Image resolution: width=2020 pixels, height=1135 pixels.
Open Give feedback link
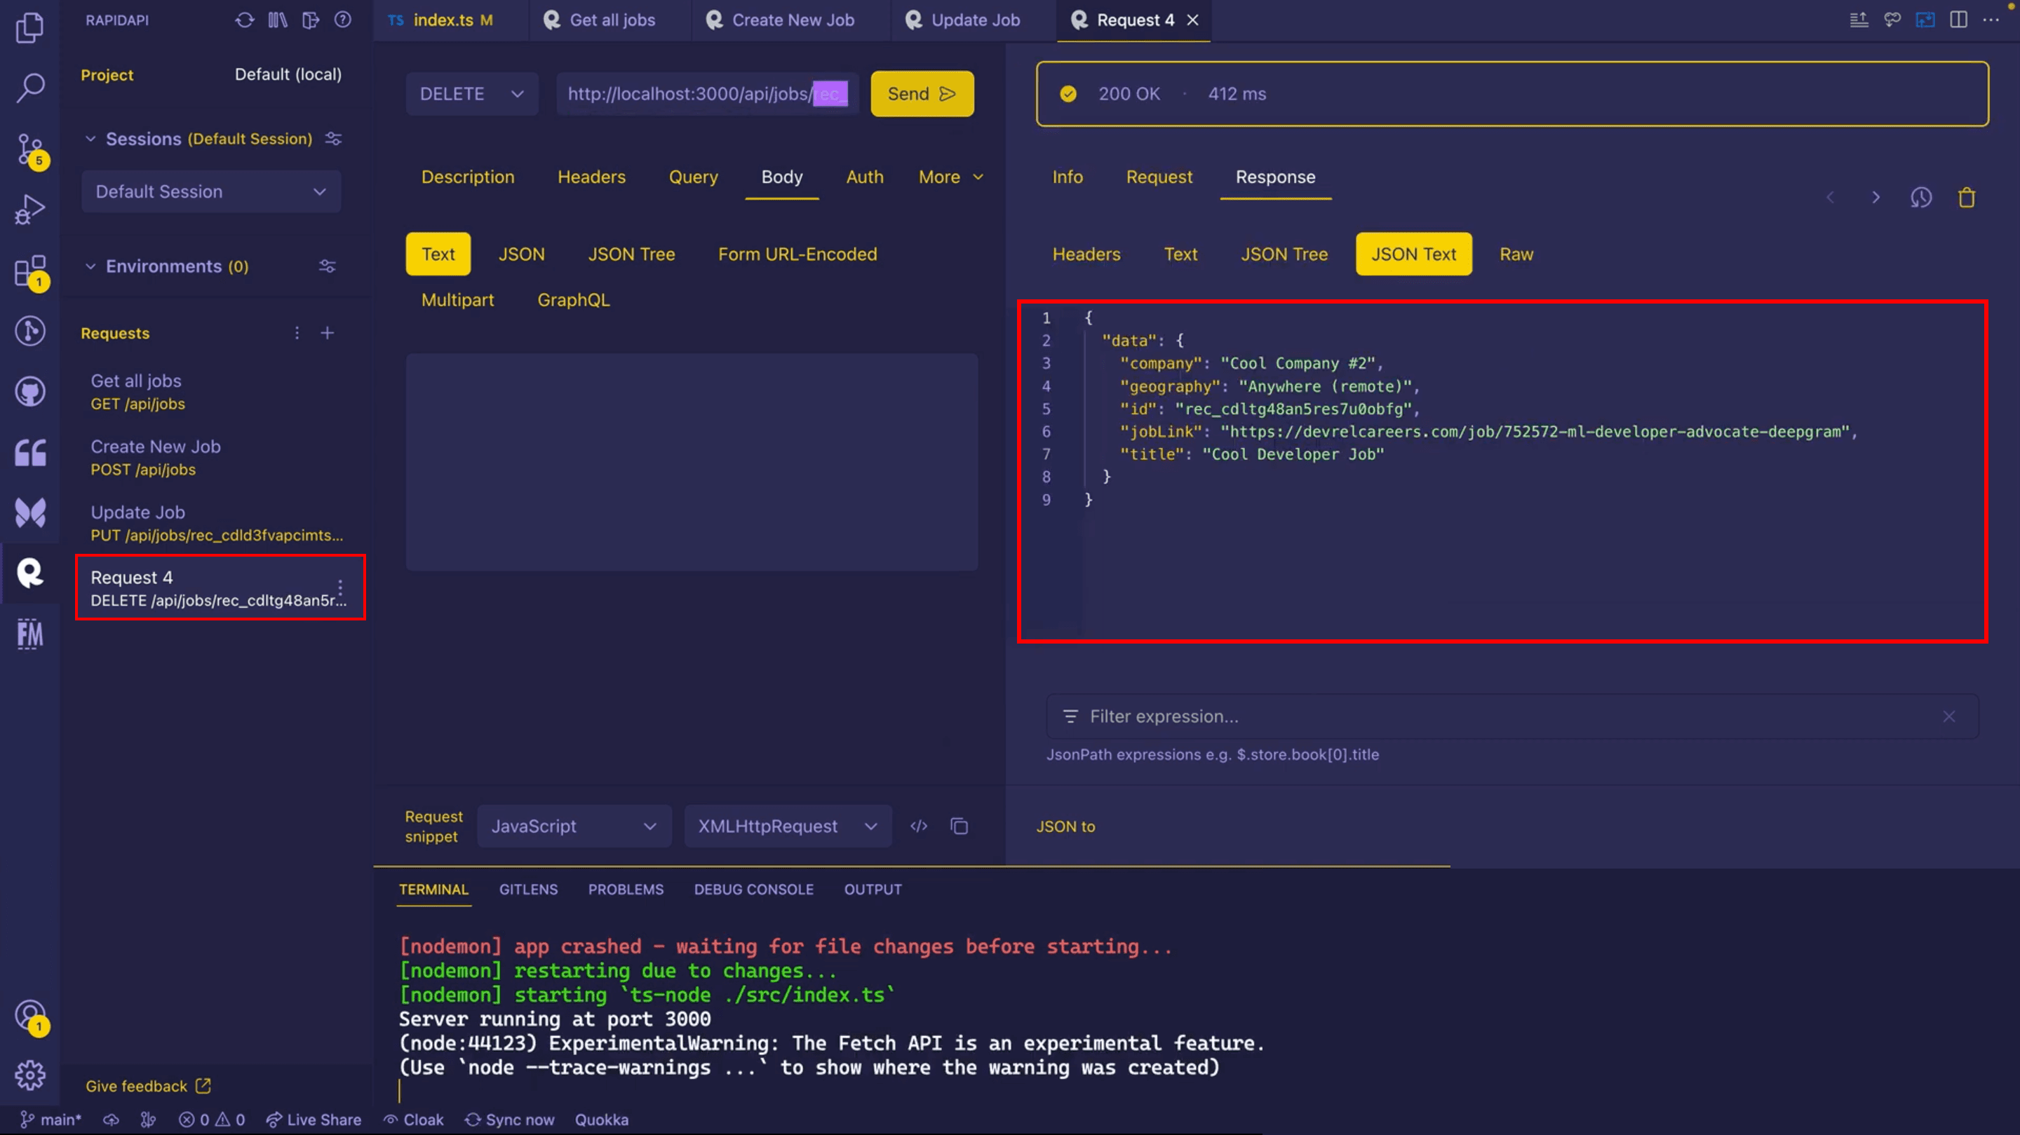148,1087
